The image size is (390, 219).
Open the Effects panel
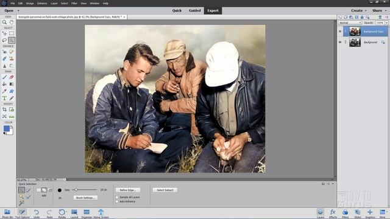[x=333, y=214]
